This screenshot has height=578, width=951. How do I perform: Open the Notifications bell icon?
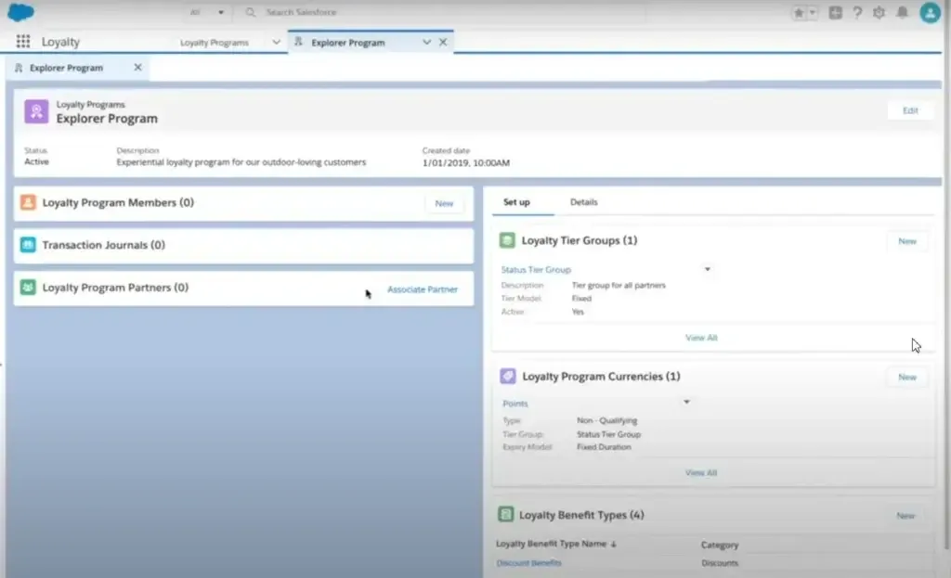[x=903, y=12]
